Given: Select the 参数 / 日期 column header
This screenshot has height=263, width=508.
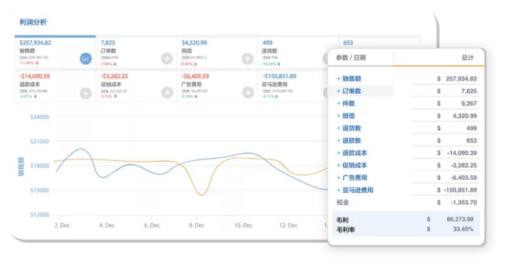Looking at the screenshot, I should (x=351, y=57).
